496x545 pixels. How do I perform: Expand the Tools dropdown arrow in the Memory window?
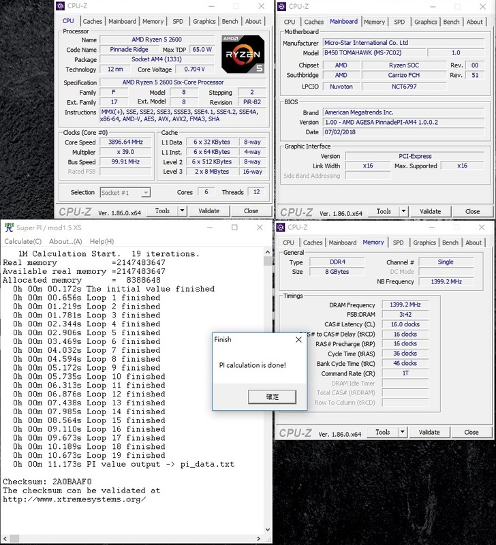pyautogui.click(x=405, y=432)
